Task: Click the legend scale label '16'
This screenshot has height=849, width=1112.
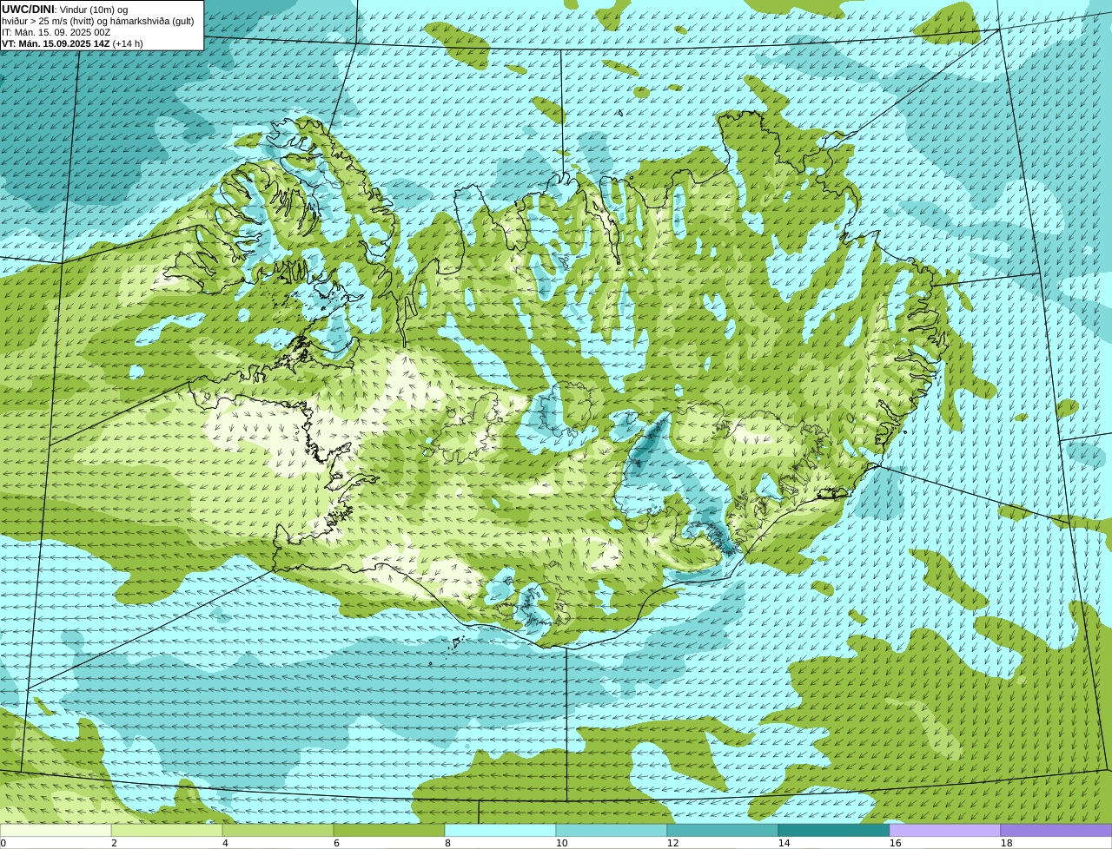Action: [x=896, y=843]
